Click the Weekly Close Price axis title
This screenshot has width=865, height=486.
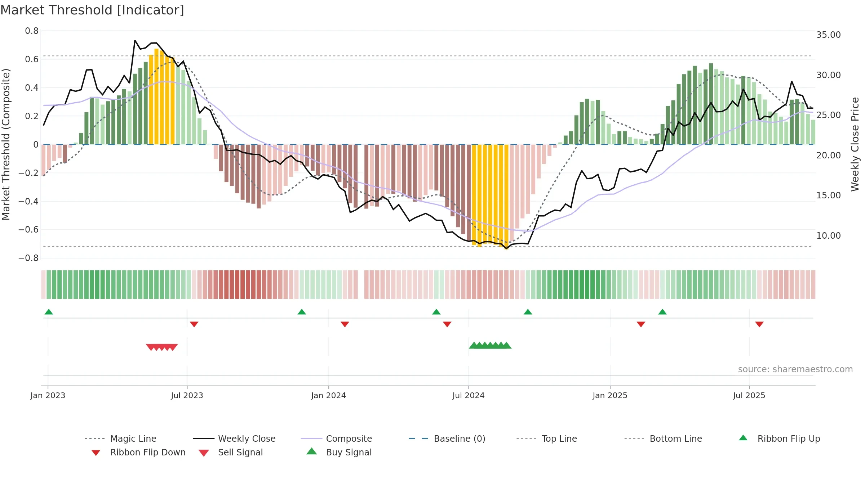pyautogui.click(x=855, y=144)
